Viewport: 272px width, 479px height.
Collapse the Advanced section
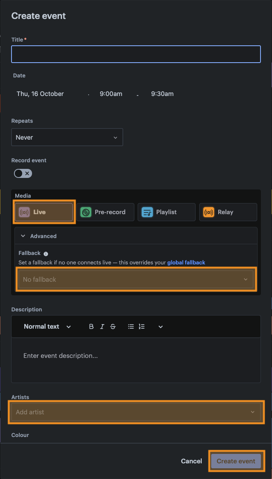(136, 236)
